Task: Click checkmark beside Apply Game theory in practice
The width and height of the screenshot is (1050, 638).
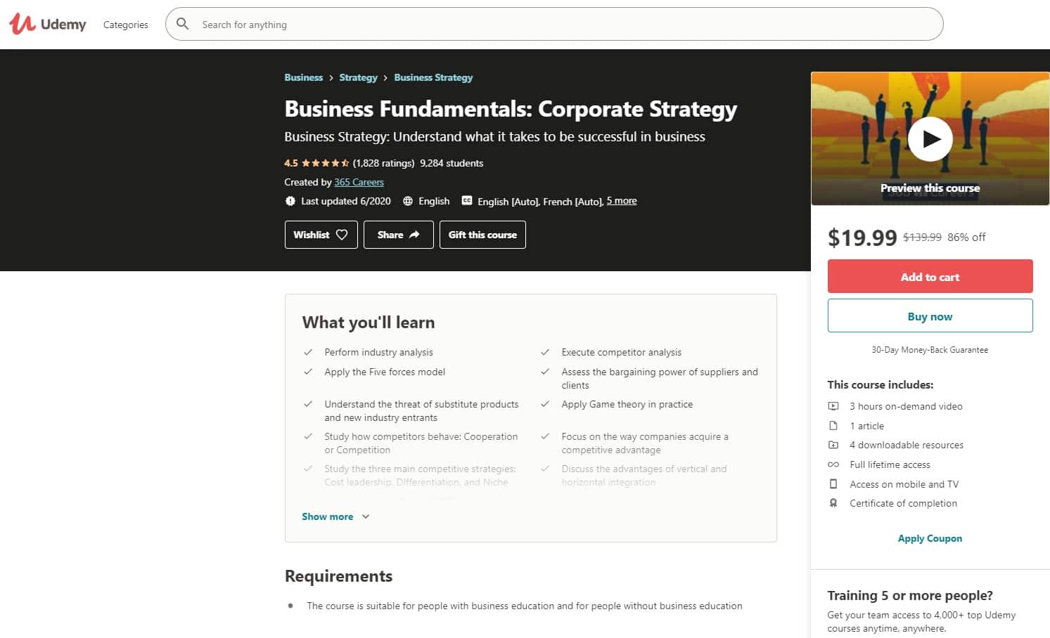Action: coord(545,404)
